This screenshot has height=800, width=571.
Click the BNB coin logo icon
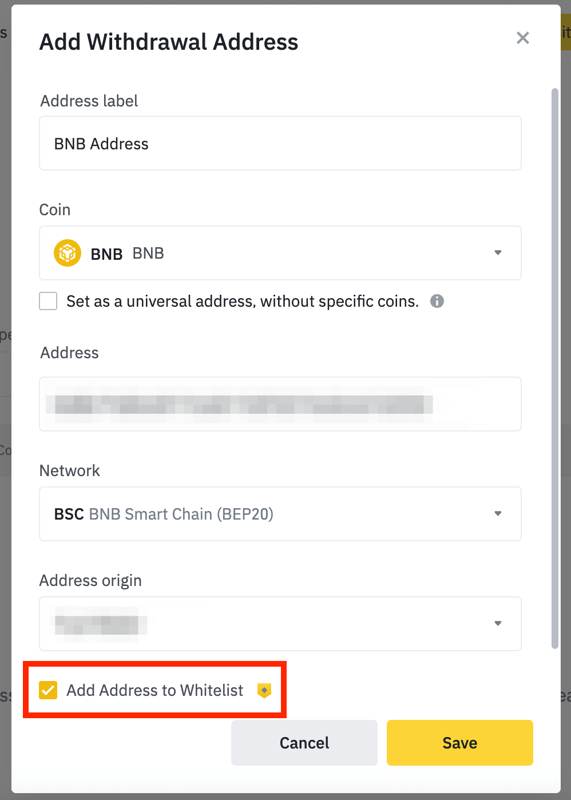pos(68,253)
